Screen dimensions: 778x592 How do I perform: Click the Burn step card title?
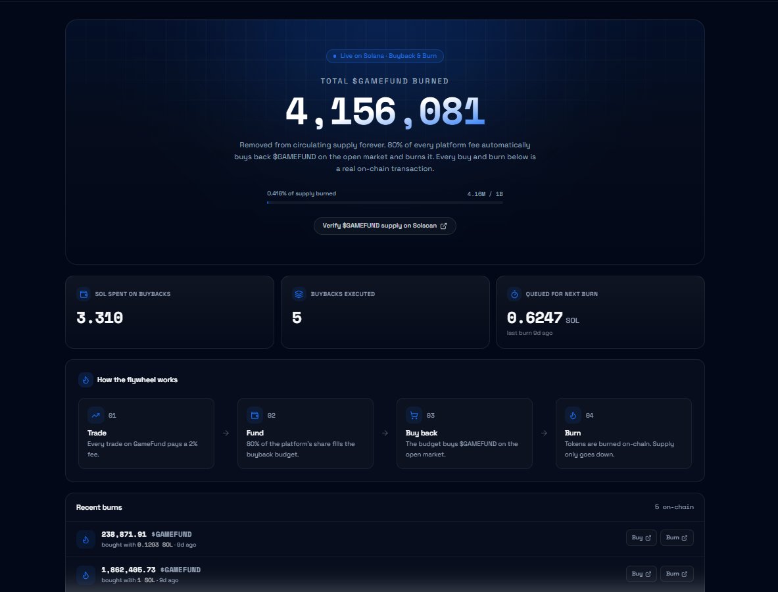click(573, 433)
